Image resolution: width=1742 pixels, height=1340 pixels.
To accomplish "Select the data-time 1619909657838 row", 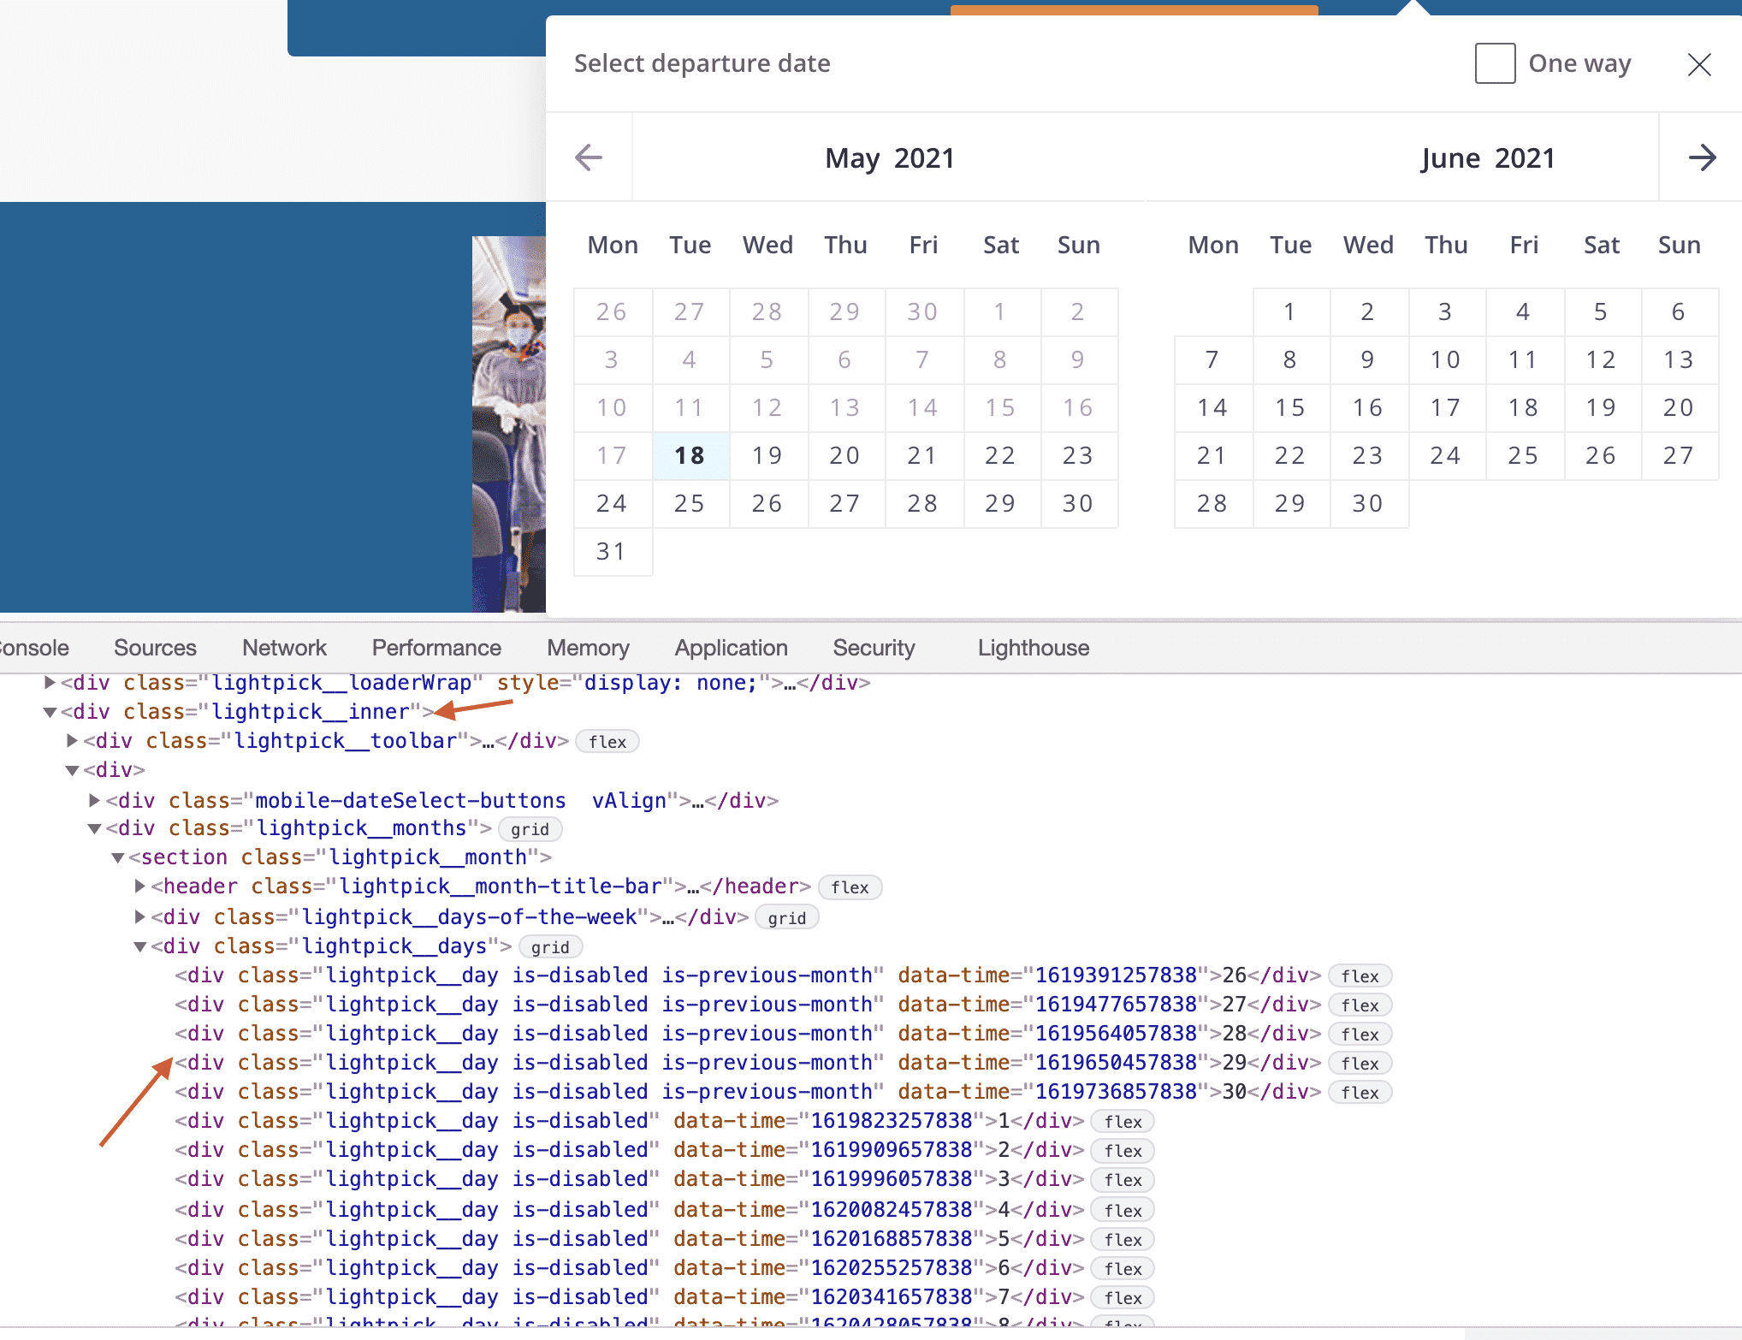I will pos(630,1150).
